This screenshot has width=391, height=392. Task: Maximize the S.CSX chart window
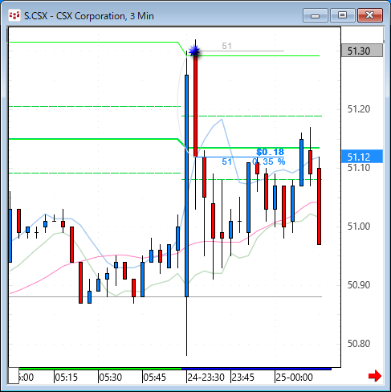click(342, 15)
